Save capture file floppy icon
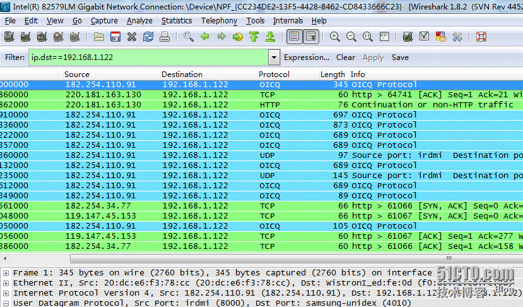This screenshot has width=523, height=307. (x=115, y=37)
